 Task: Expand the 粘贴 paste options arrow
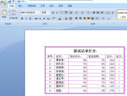tap(4, 20)
